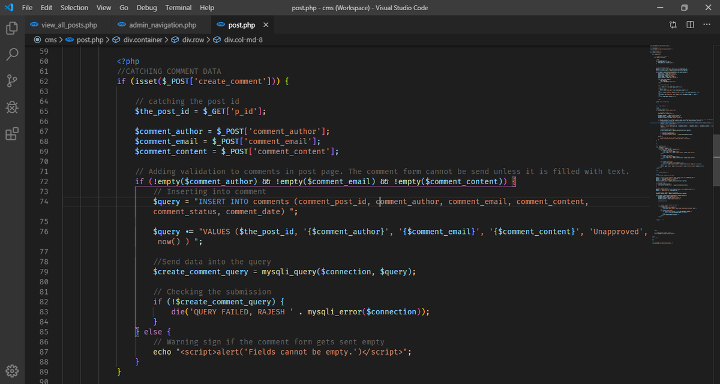The image size is (720, 384).
Task: Close the post.php tab
Action: point(266,25)
